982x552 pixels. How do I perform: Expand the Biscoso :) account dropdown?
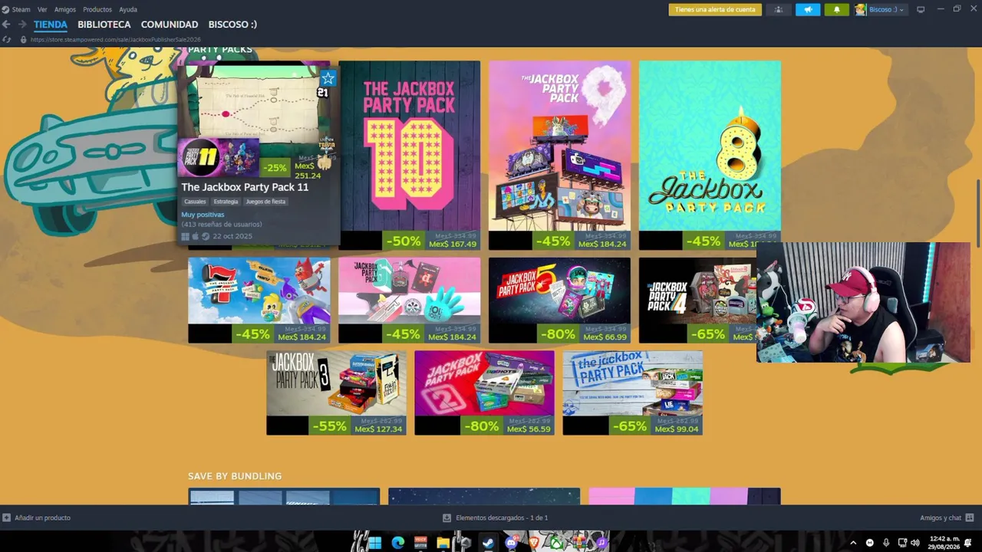point(886,9)
